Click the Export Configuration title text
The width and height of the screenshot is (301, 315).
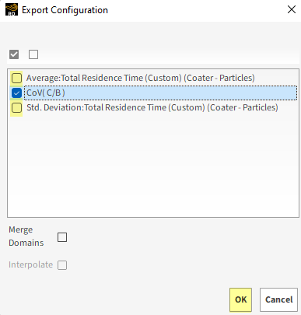tap(65, 10)
